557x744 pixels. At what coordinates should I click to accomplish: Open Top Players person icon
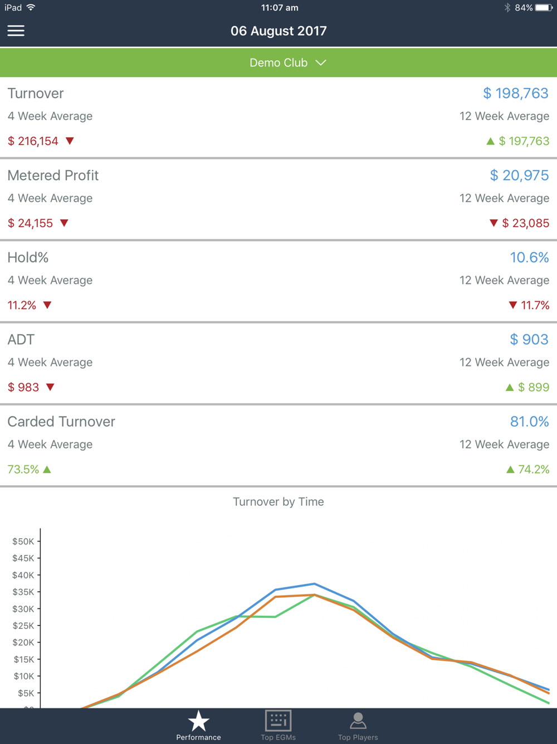358,720
